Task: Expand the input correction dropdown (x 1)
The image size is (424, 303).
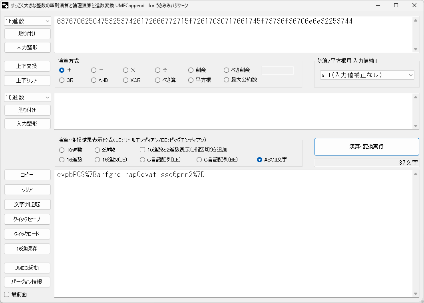Action: pos(367,75)
